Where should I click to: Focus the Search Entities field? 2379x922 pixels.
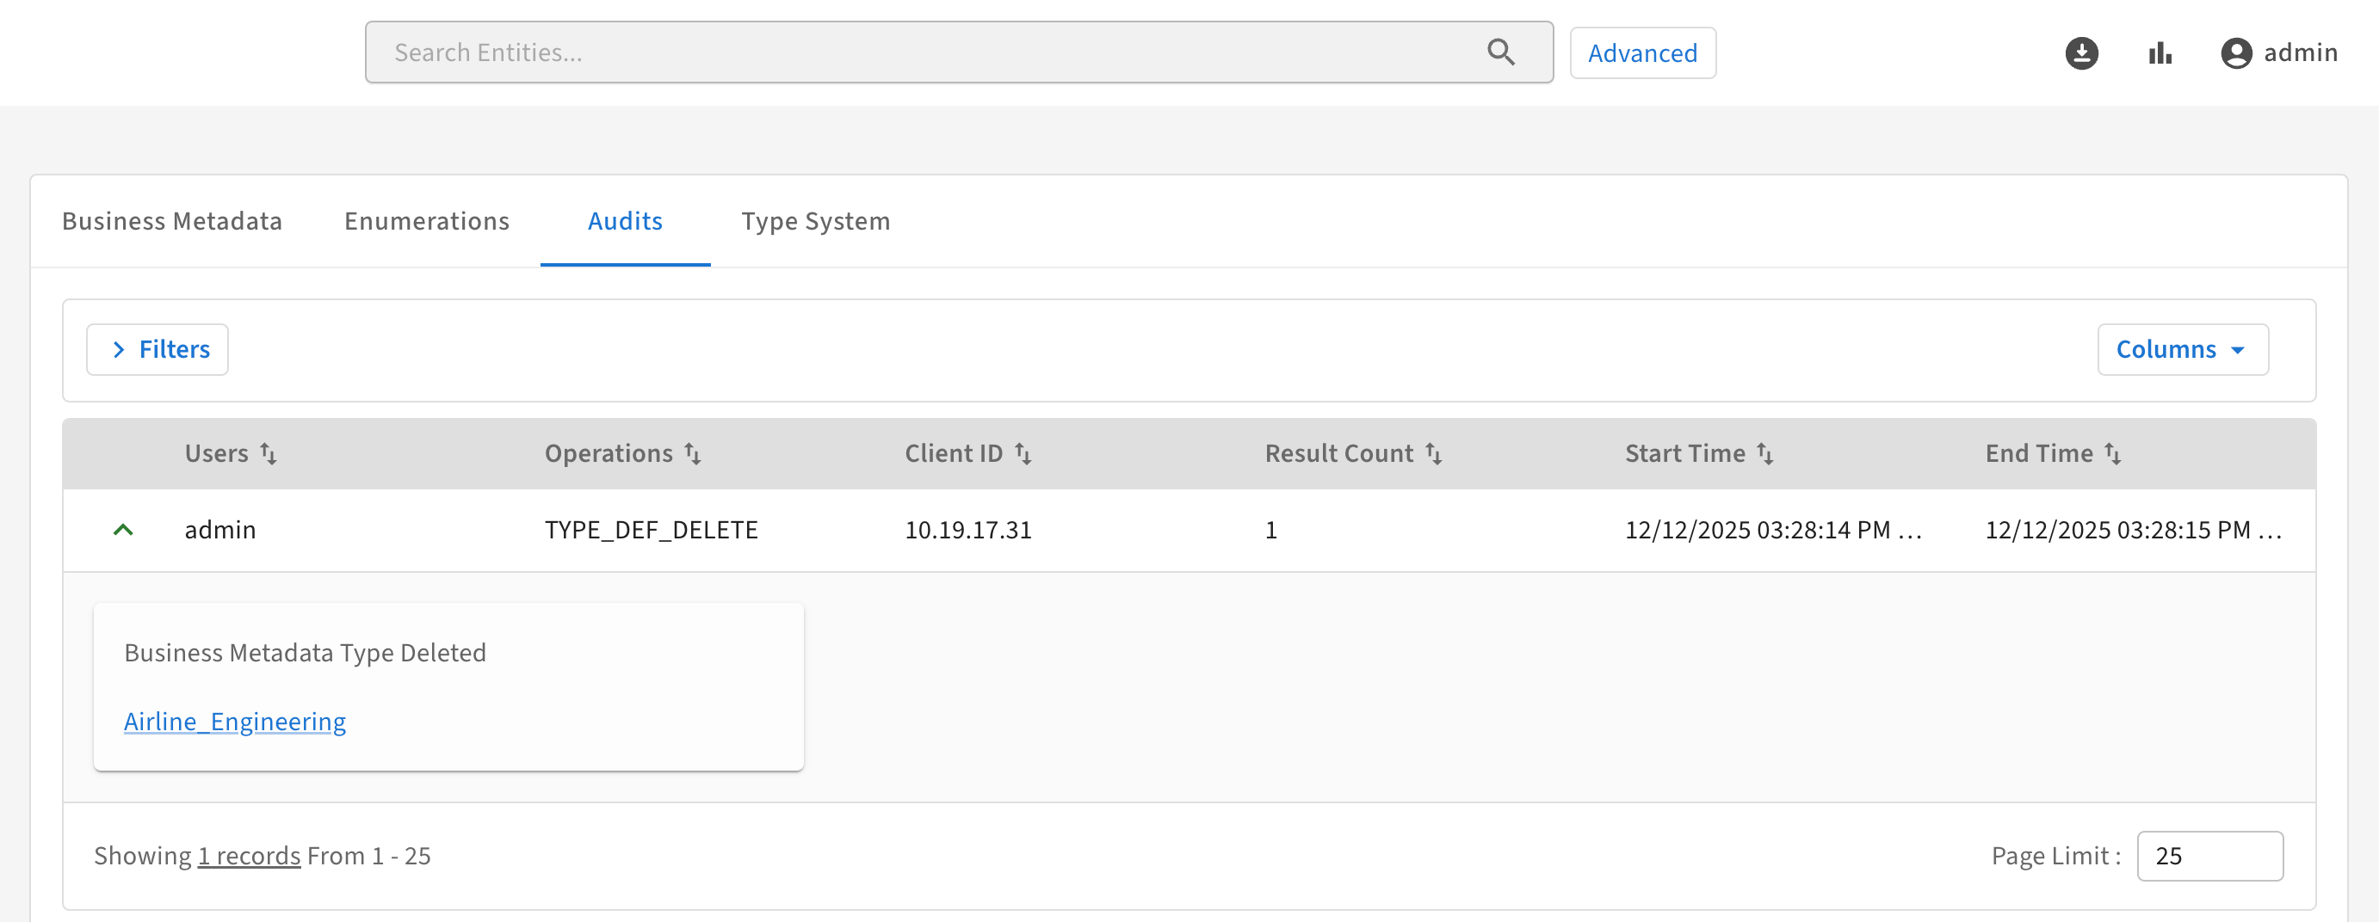click(924, 52)
